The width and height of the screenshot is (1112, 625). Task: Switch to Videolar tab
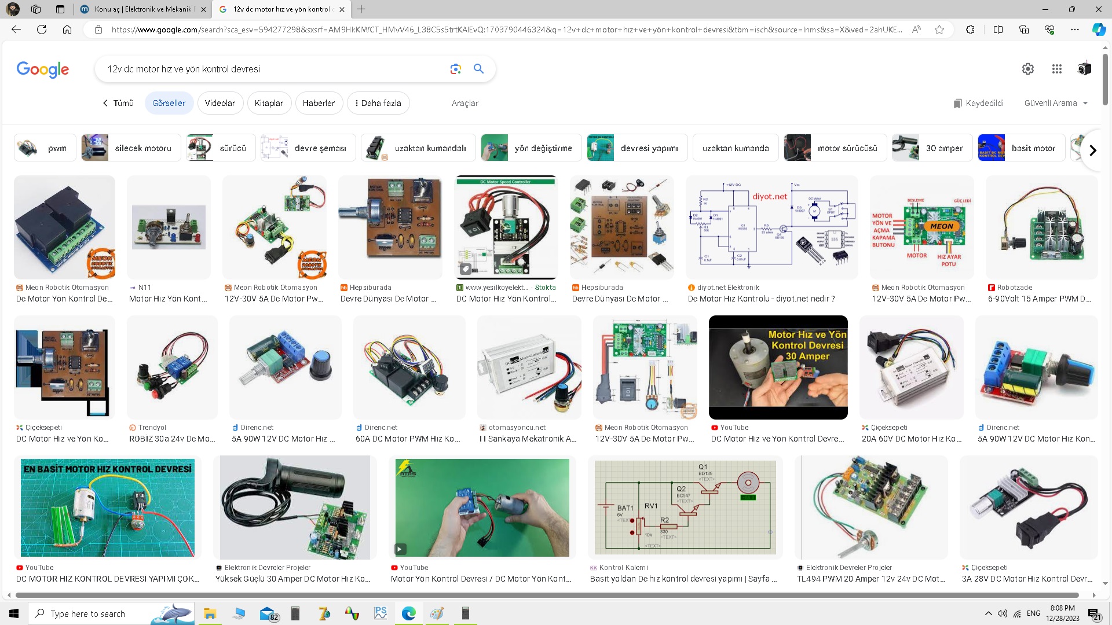[220, 103]
